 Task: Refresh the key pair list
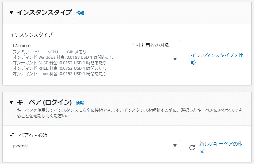[192, 148]
